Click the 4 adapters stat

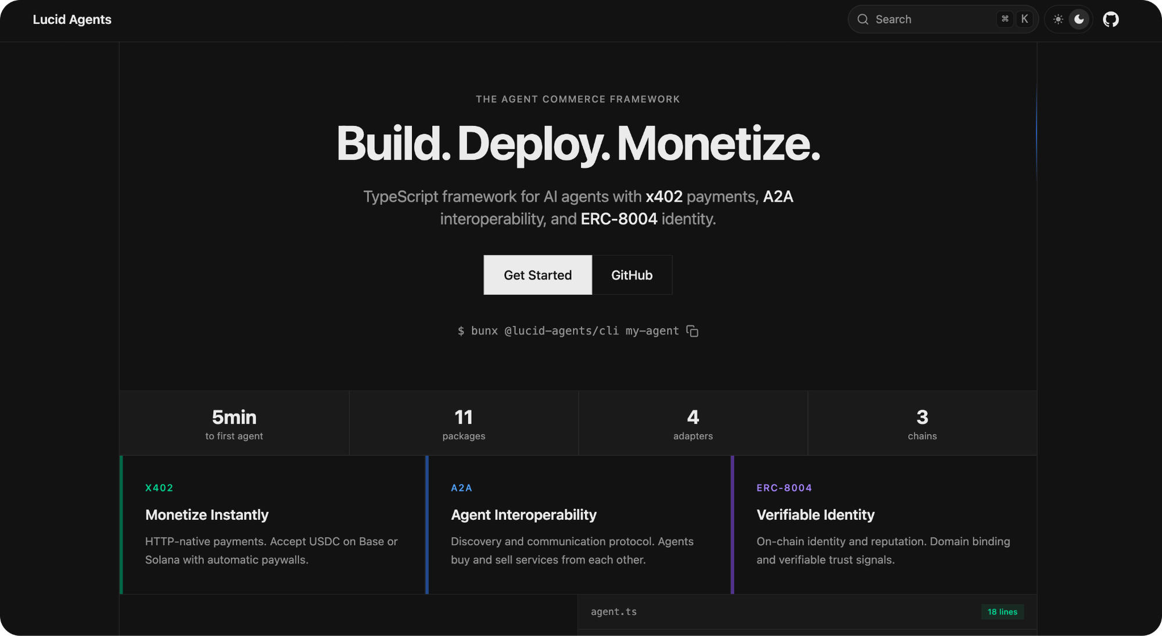(693, 424)
